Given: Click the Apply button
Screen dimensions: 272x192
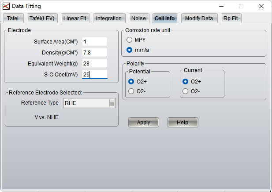Looking at the screenshot, I should click(x=143, y=123).
